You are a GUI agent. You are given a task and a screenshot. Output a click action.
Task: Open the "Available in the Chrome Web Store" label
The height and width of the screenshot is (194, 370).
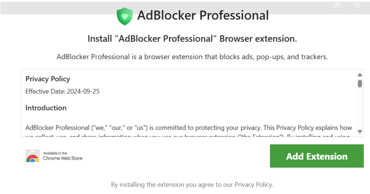[x=62, y=156]
